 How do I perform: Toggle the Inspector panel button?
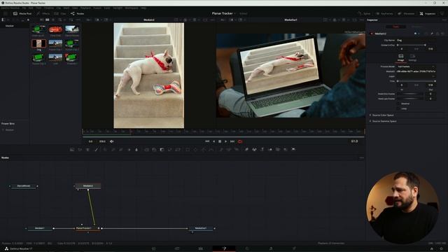(428, 13)
